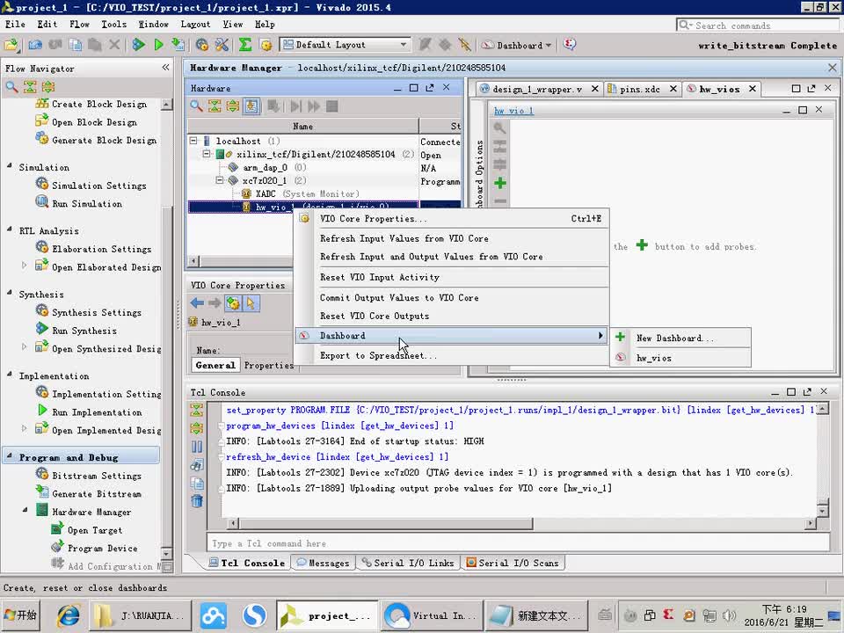Click Flow Navigator collapse all icon
844x633 pixels.
30,87
